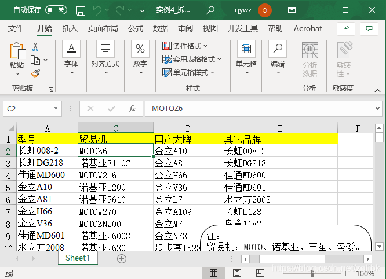Open 单元格样式 menu
The image size is (386, 279).
pos(188,72)
